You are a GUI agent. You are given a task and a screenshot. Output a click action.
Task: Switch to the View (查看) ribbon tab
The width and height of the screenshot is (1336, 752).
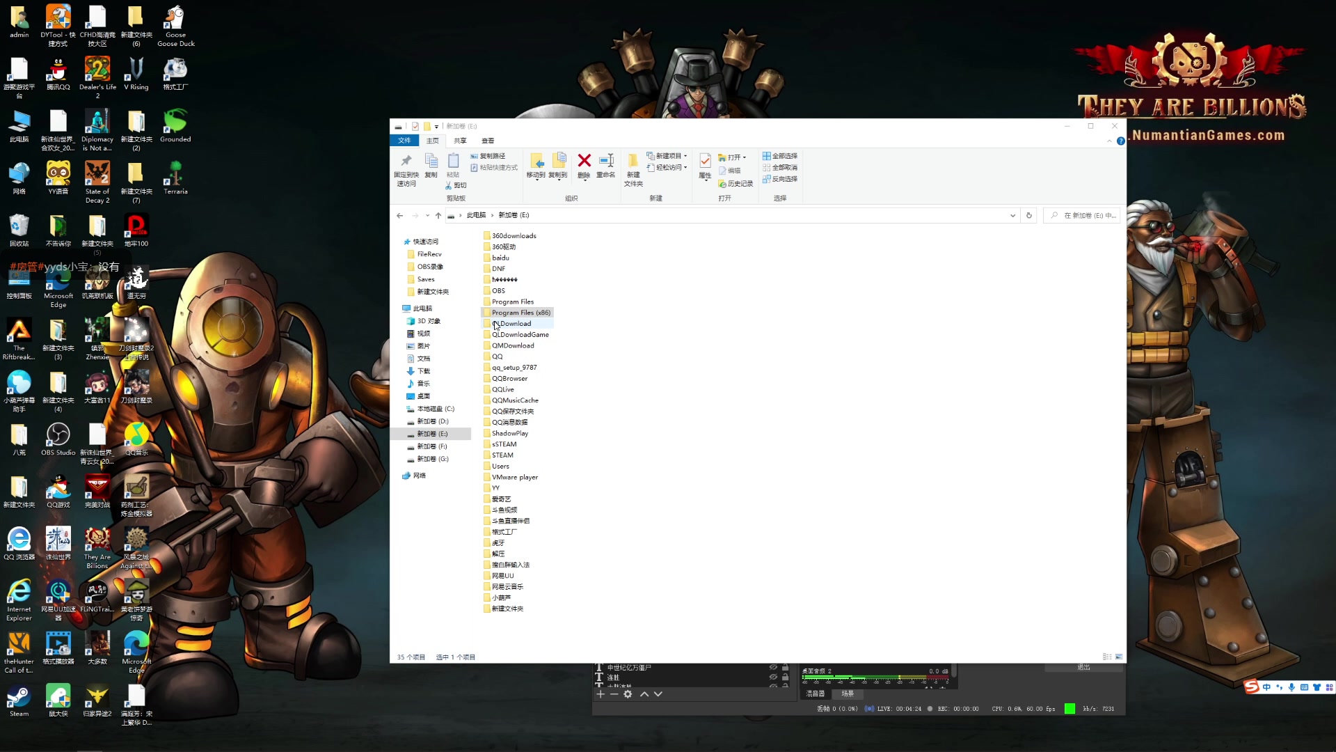click(x=488, y=141)
